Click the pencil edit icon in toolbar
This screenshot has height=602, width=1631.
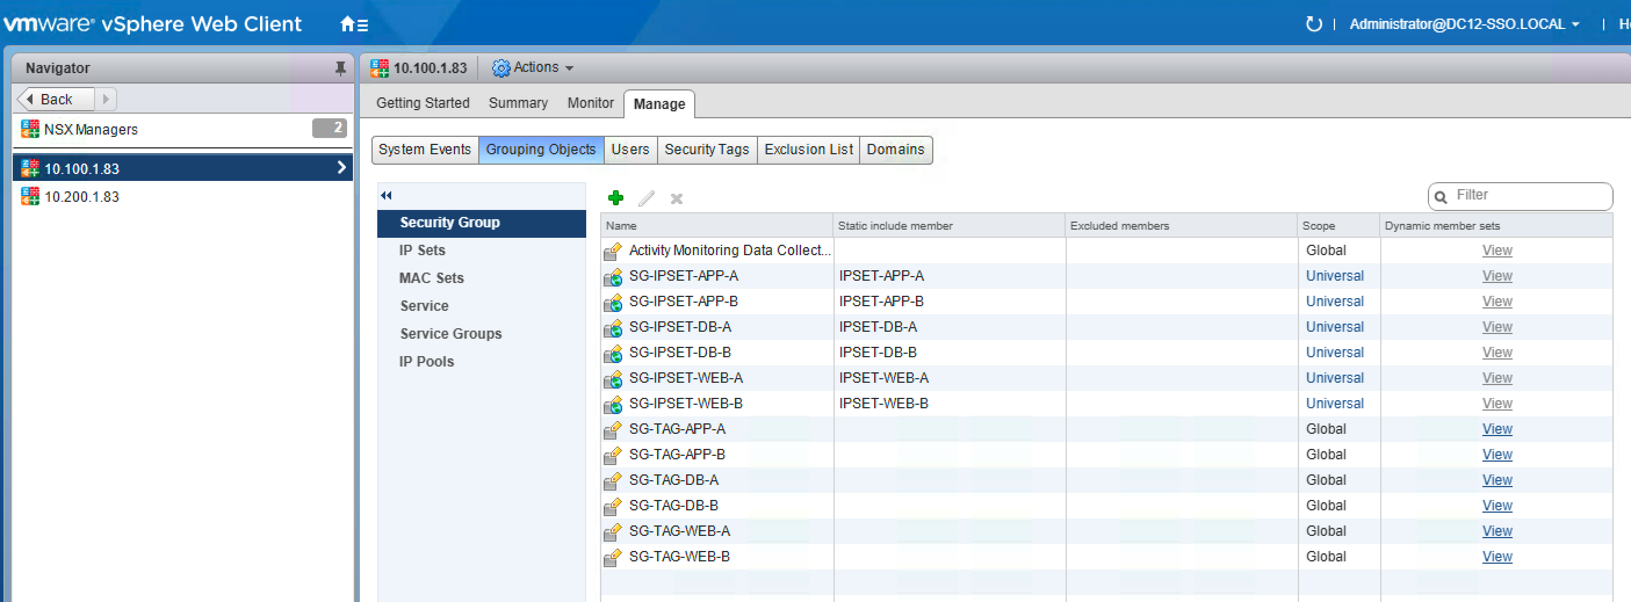point(646,198)
